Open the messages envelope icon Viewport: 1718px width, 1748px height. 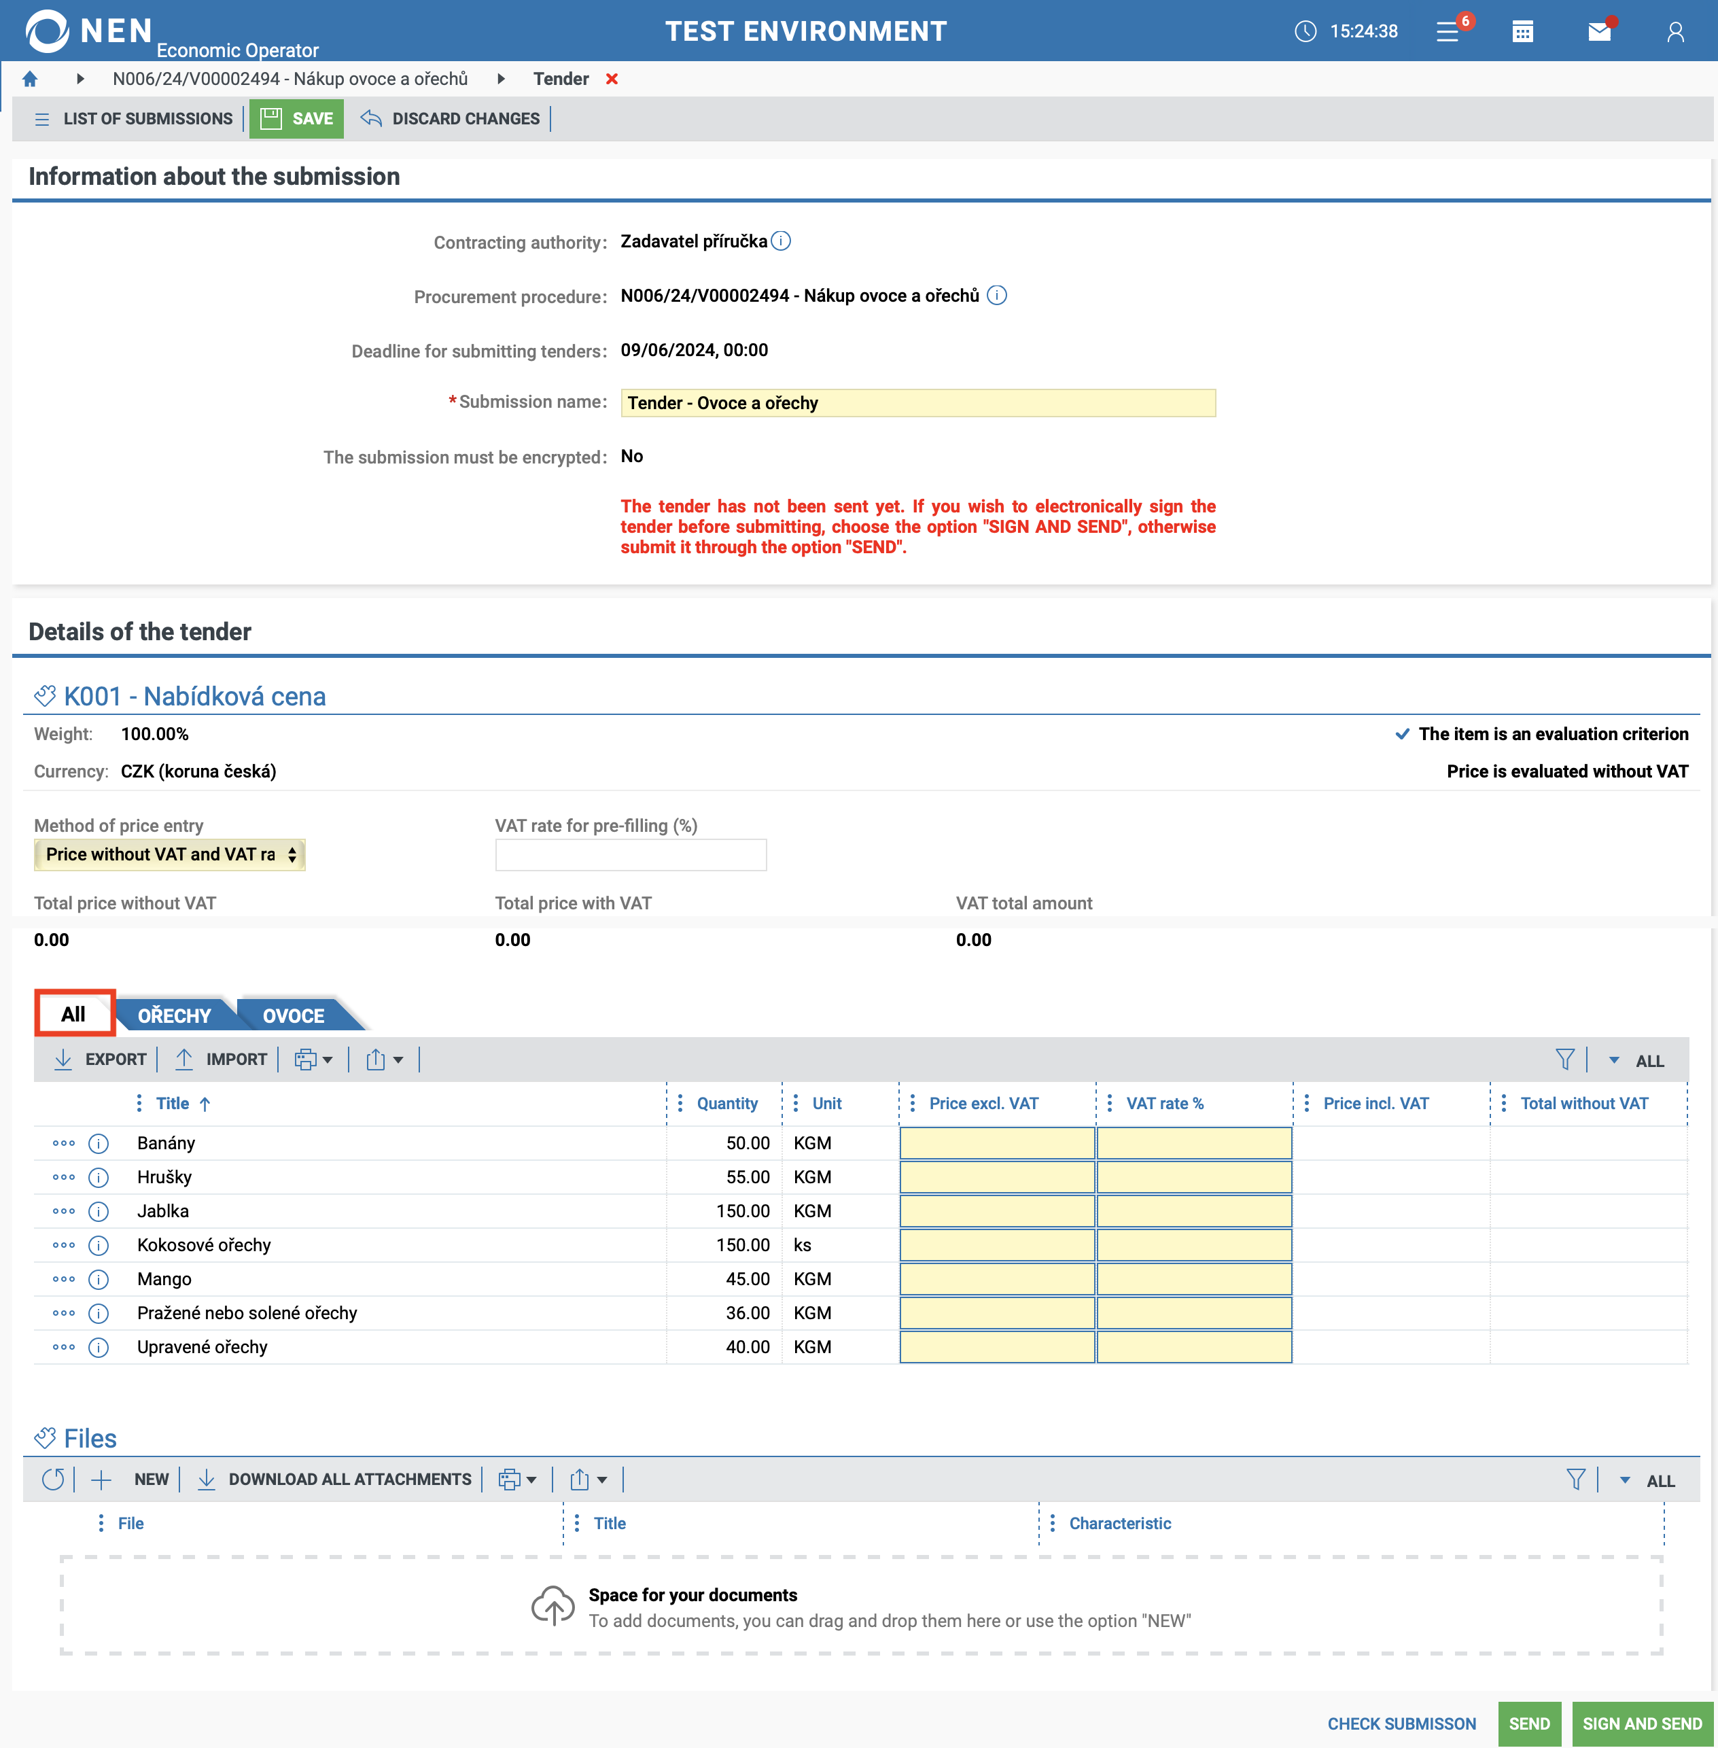click(1599, 33)
